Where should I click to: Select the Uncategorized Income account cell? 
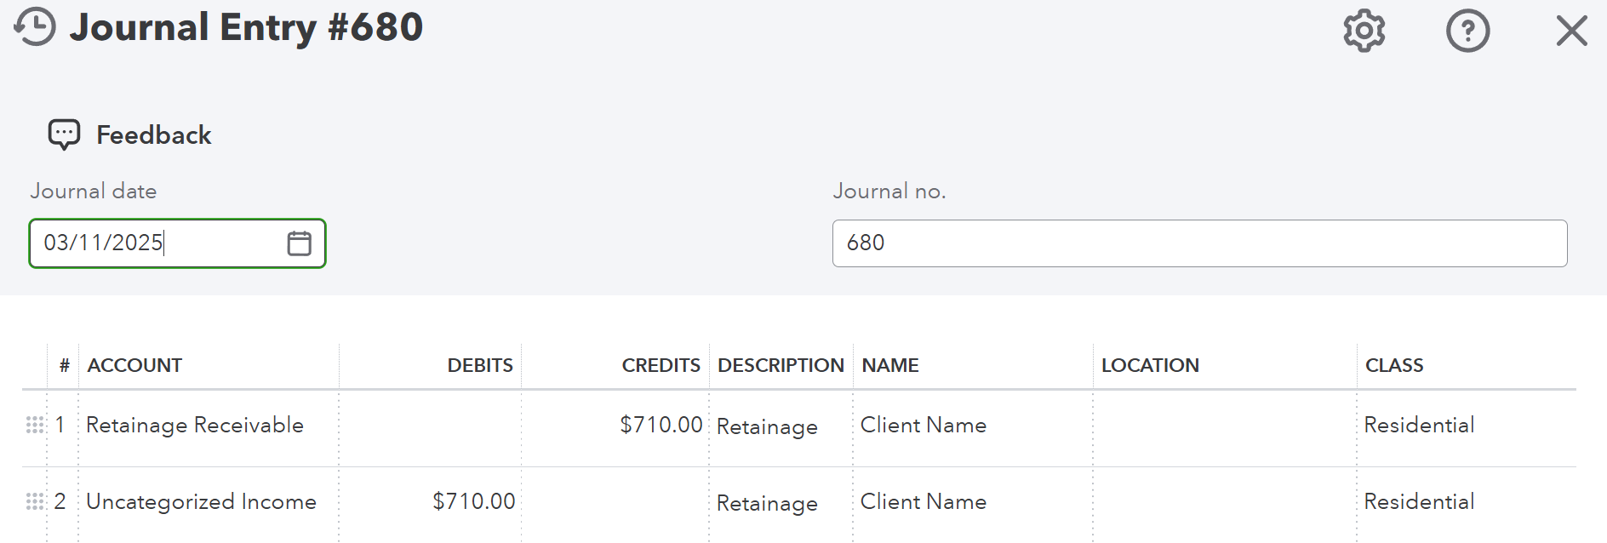pos(201,501)
